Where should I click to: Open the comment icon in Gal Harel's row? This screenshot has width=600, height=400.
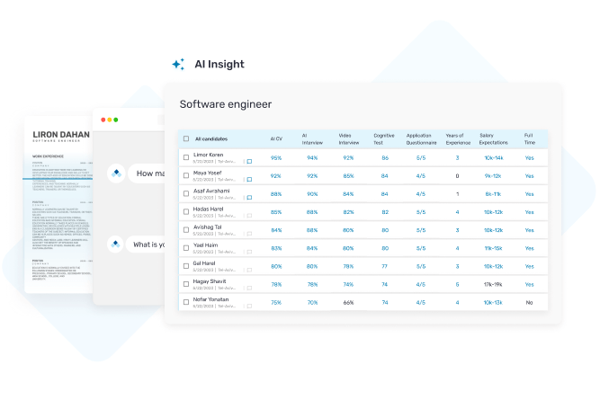[x=249, y=270]
